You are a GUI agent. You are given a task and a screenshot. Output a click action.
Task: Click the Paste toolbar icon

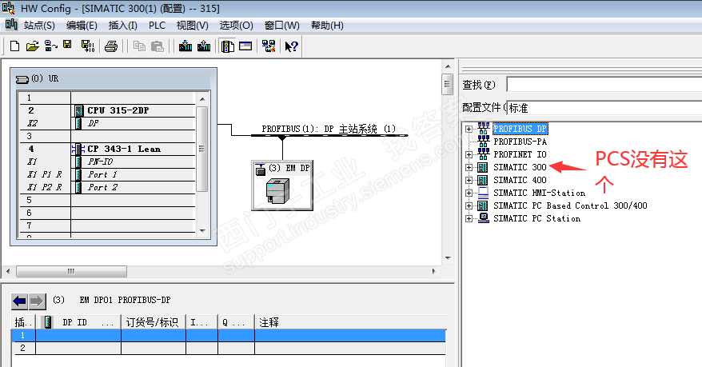coord(158,46)
